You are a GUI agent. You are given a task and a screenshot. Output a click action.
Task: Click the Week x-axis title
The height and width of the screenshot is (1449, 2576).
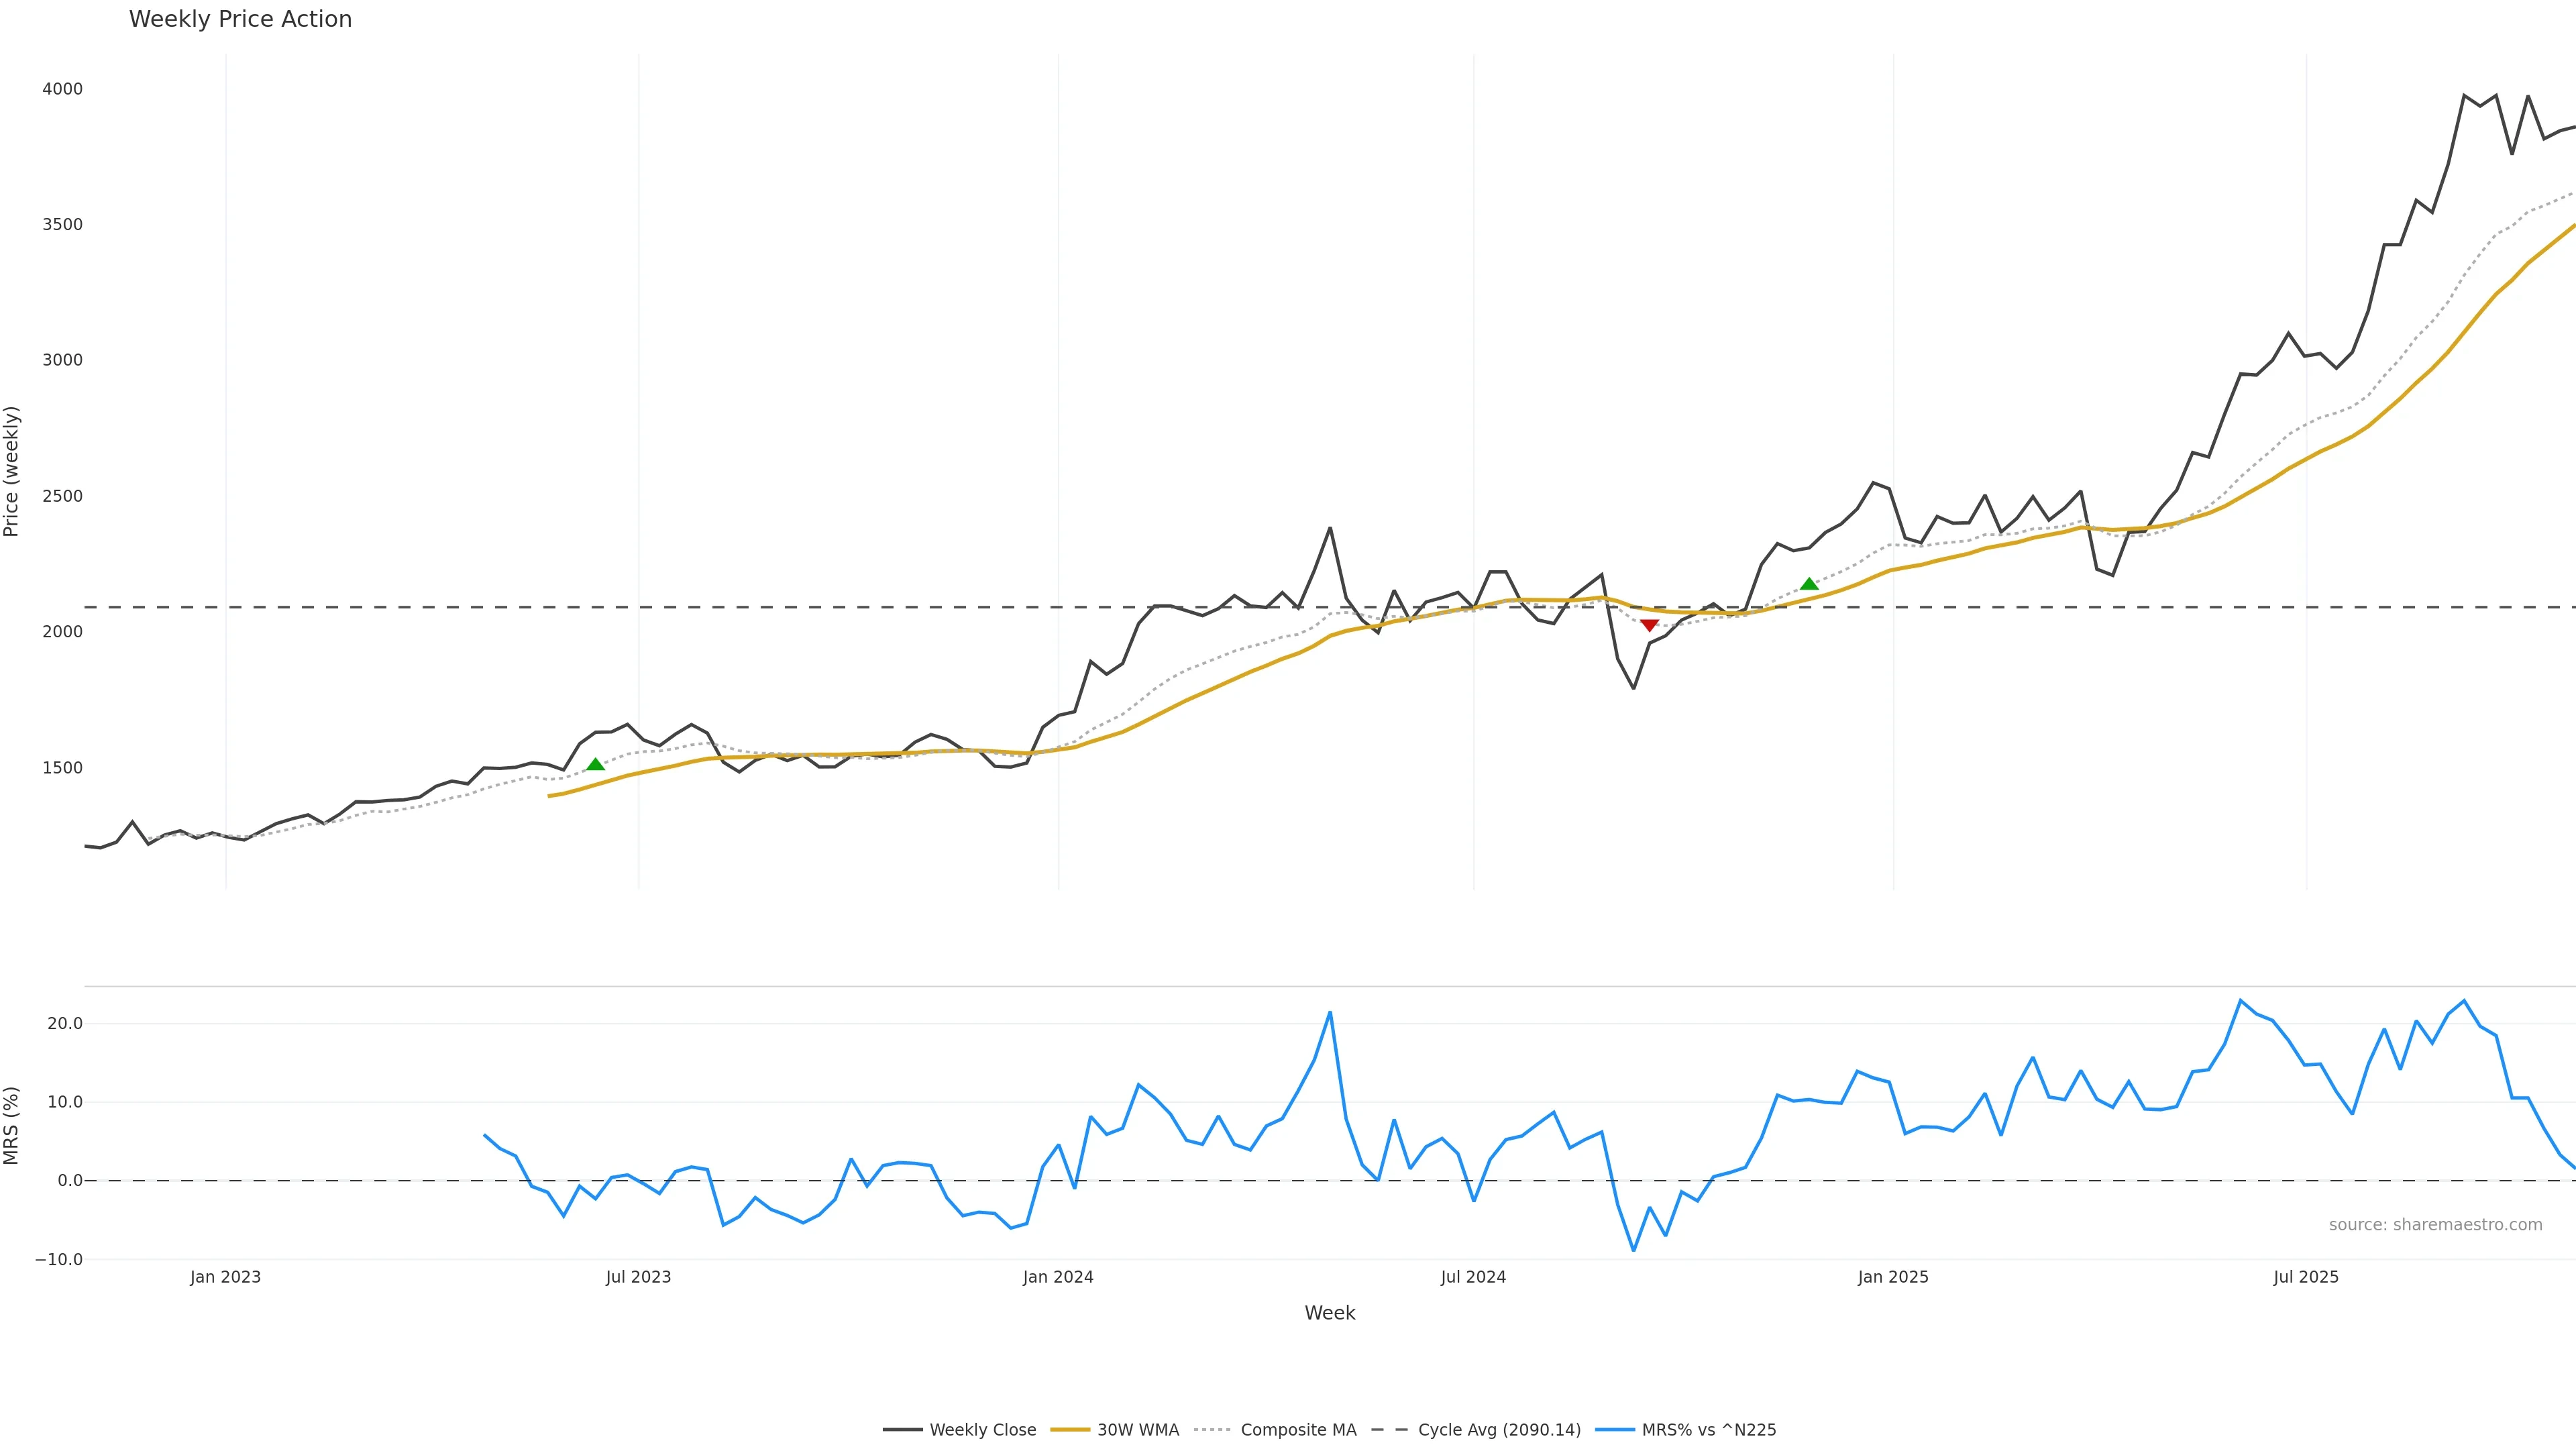1329,1313
